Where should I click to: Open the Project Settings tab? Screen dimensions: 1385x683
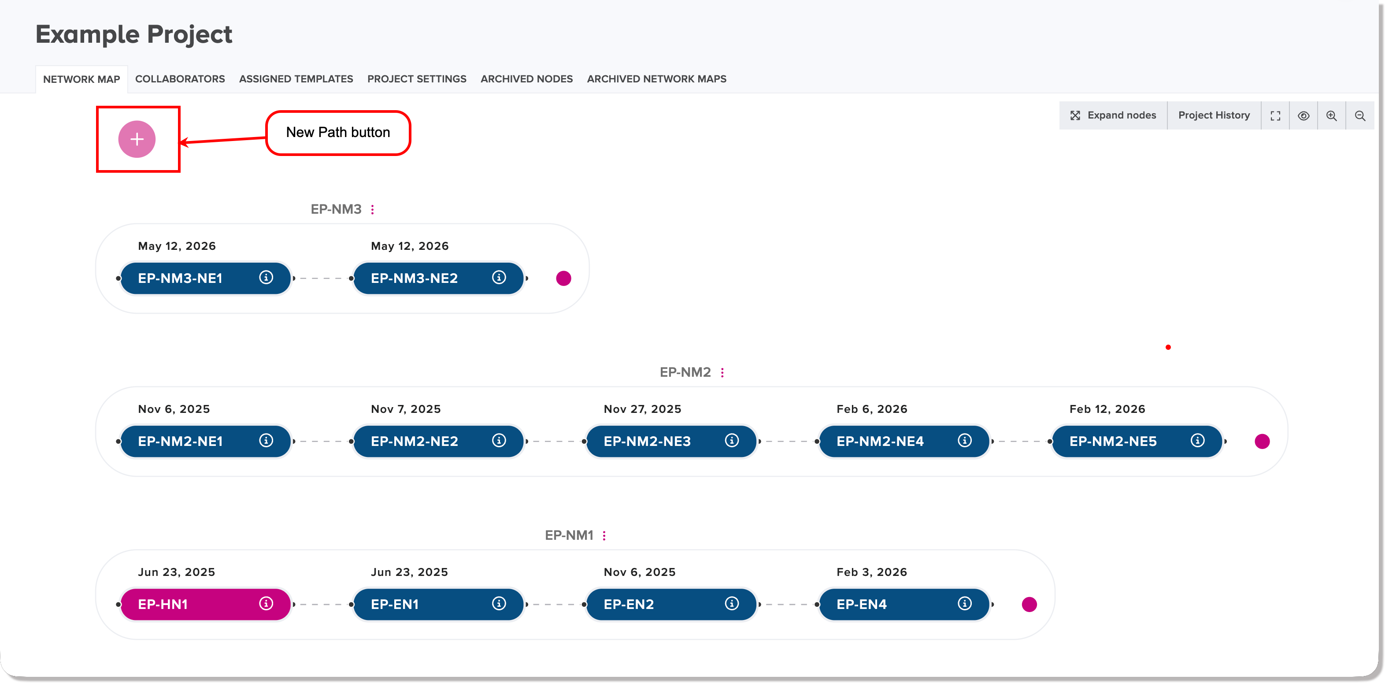pos(417,79)
